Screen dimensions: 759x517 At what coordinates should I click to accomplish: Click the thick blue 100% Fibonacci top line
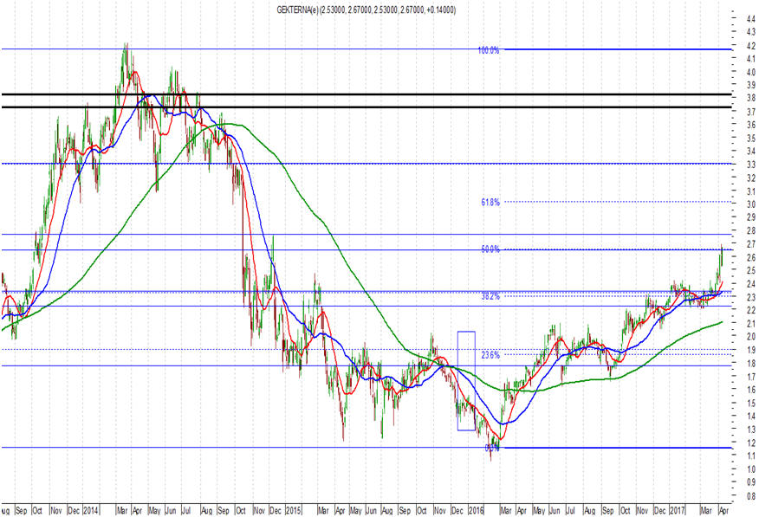(618, 49)
